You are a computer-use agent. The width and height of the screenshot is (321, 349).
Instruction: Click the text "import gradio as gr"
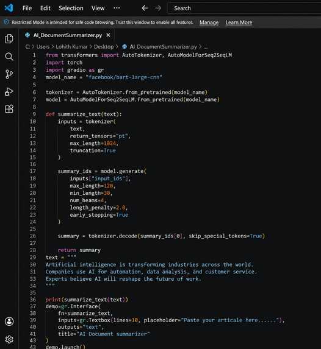(74, 70)
